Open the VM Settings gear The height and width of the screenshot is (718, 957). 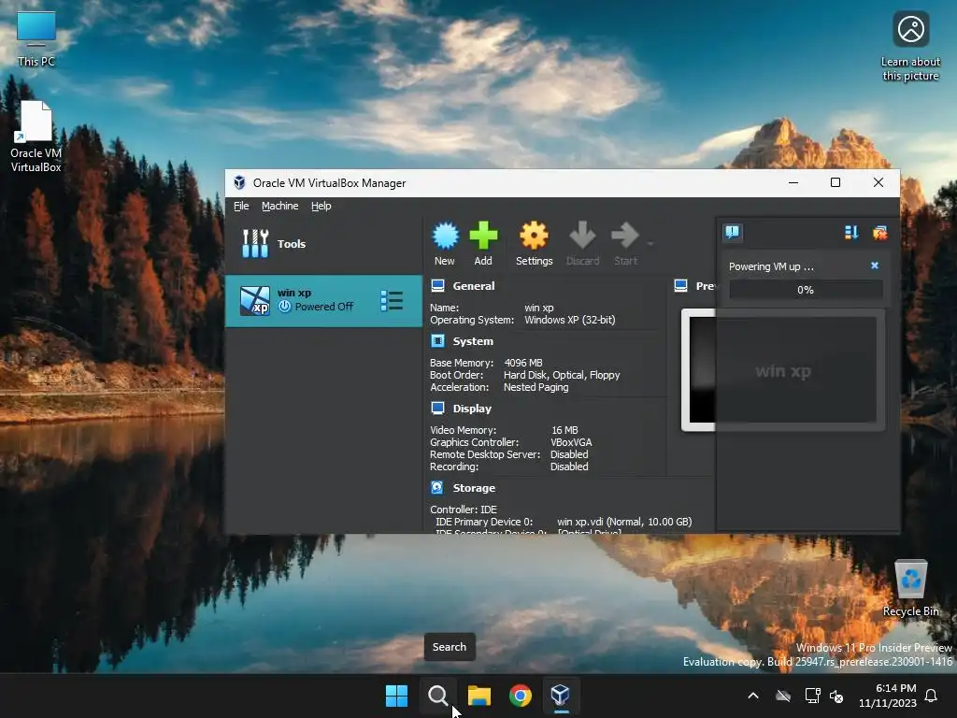[x=534, y=236]
